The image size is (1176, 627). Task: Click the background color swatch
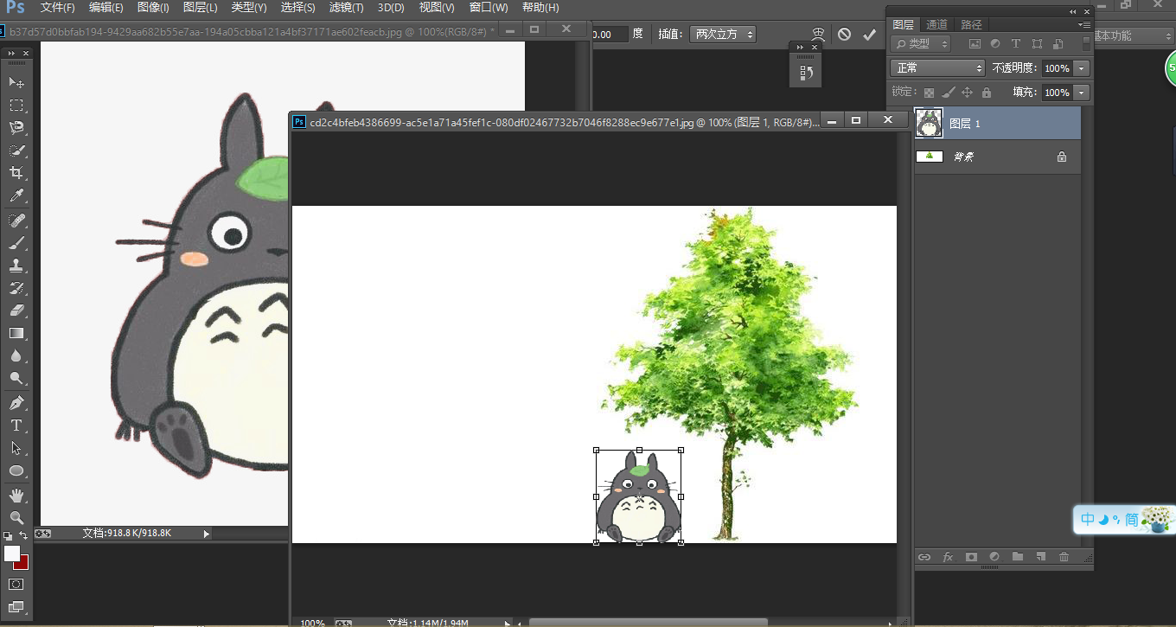23,563
